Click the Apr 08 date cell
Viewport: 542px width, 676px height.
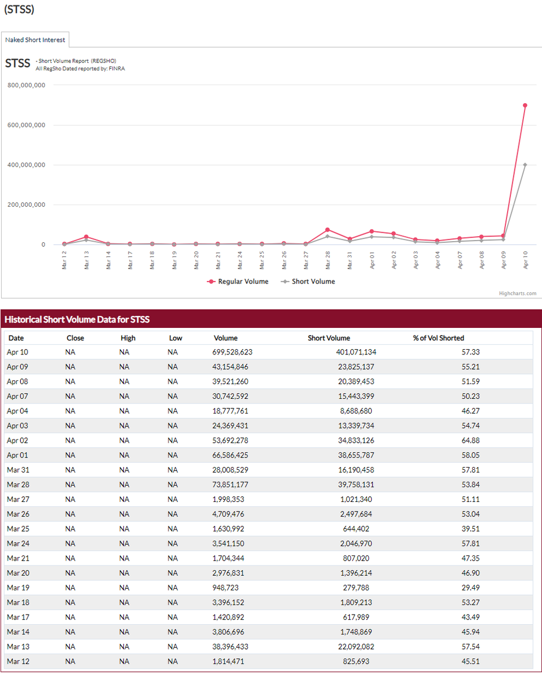tap(17, 381)
